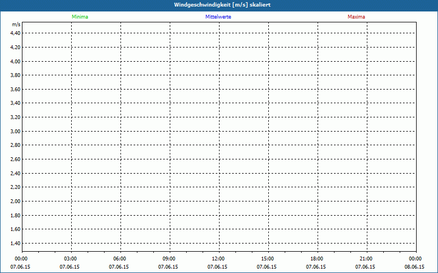Click the 4,00 y-axis tick label
Image resolution: width=438 pixels, height=273 pixels.
click(16, 61)
